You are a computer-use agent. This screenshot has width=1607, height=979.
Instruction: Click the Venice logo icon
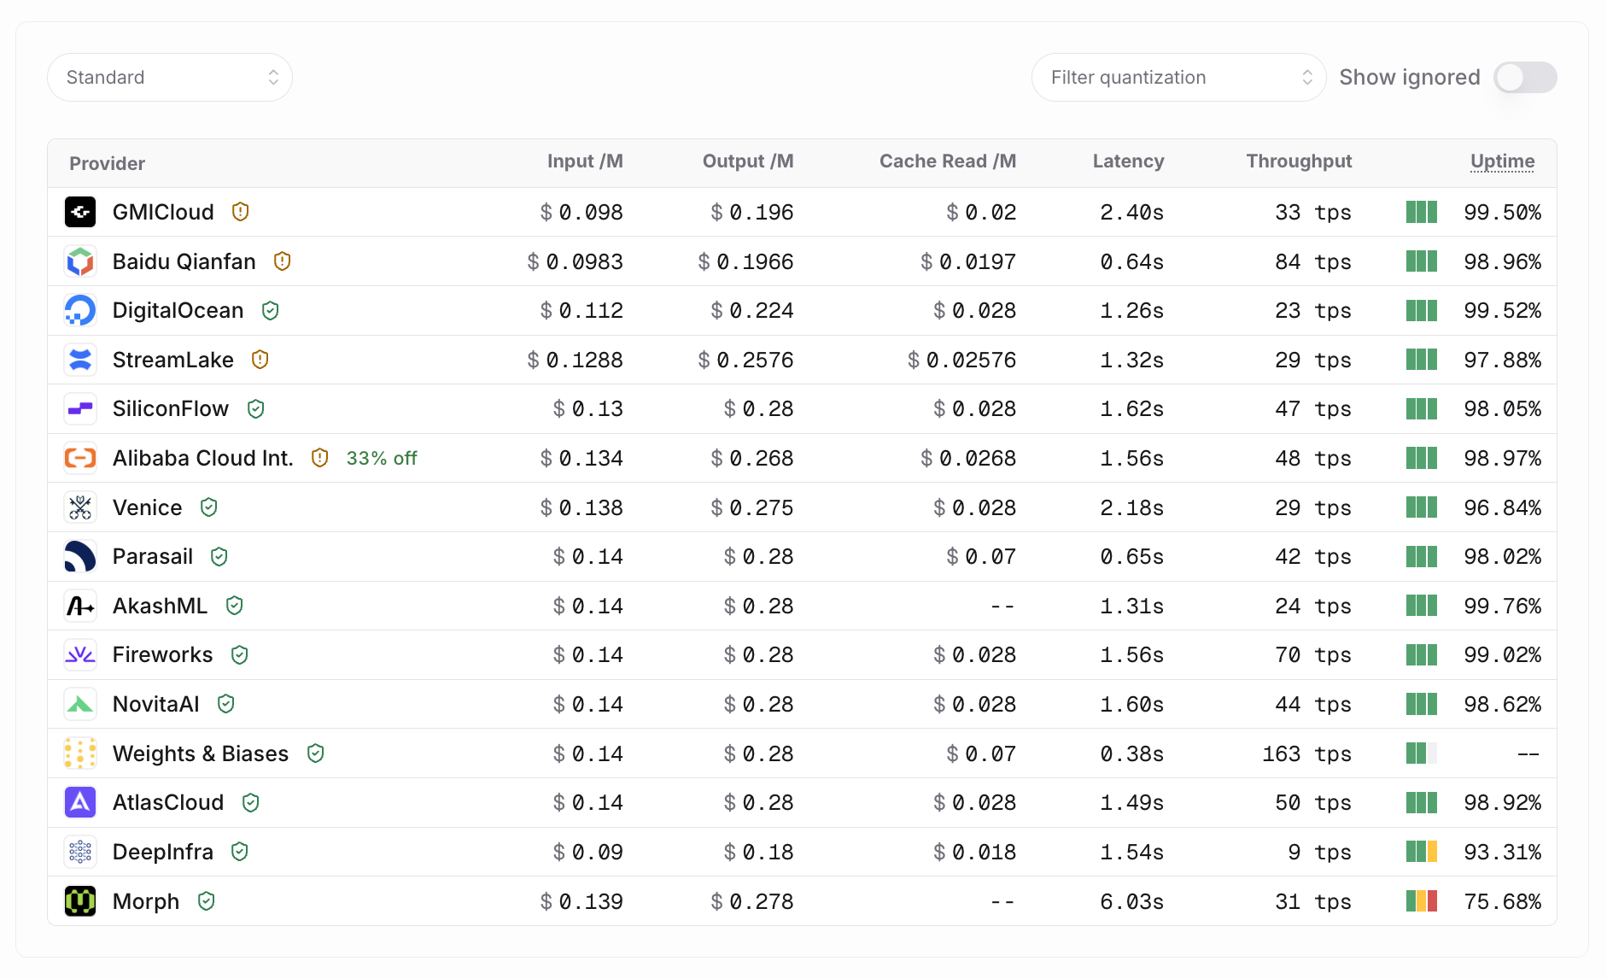coord(80,507)
